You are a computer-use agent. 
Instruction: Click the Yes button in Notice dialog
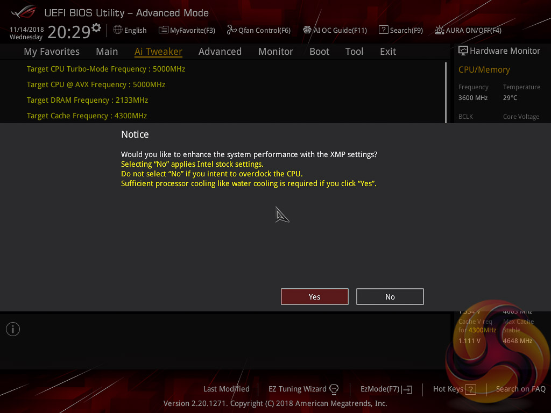click(x=314, y=297)
